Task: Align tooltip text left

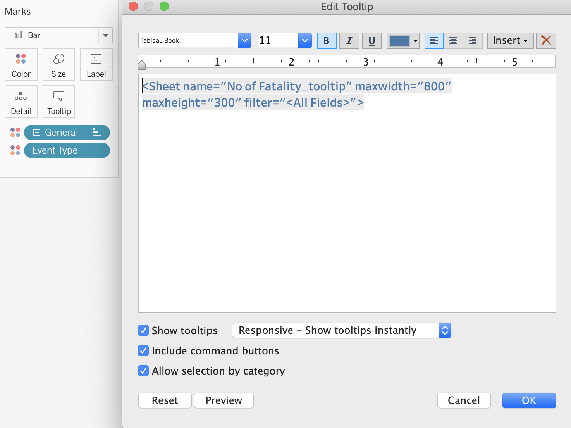Action: 434,41
